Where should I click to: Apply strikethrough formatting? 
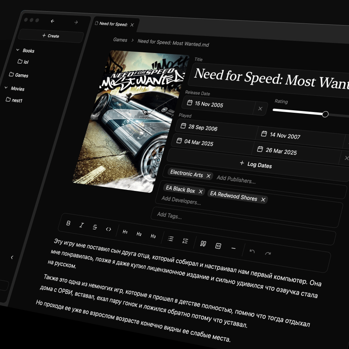(95, 227)
